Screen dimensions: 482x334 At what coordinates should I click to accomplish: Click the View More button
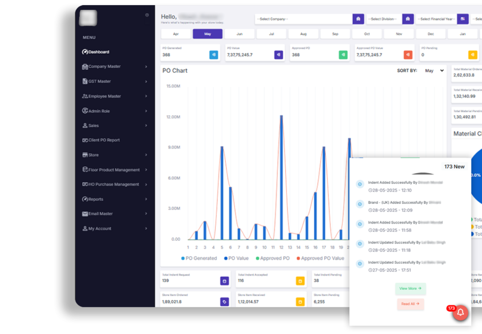click(410, 288)
